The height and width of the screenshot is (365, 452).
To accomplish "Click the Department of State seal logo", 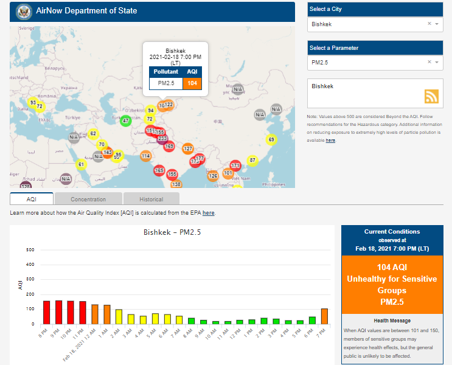I will click(x=24, y=11).
